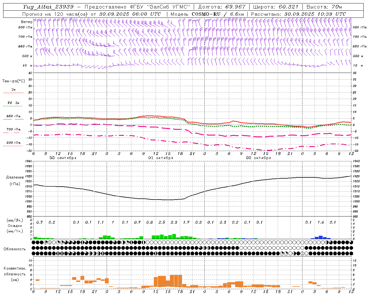This screenshot has width=368, height=294.
Task: Click the 500 гПа dash-dot legend line under temperature
Action: click(13, 146)
